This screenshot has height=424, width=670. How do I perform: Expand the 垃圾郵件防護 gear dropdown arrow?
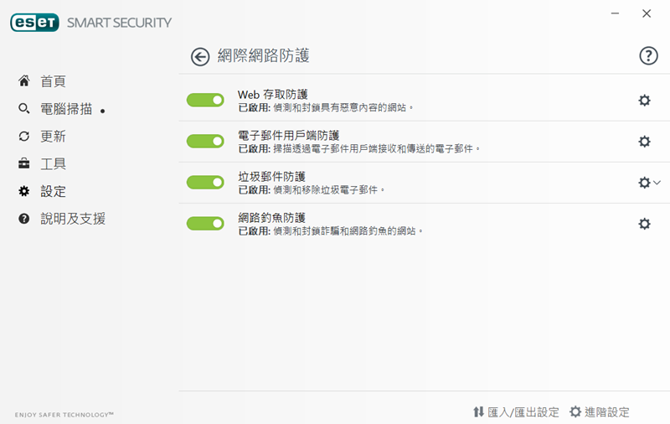tap(657, 183)
